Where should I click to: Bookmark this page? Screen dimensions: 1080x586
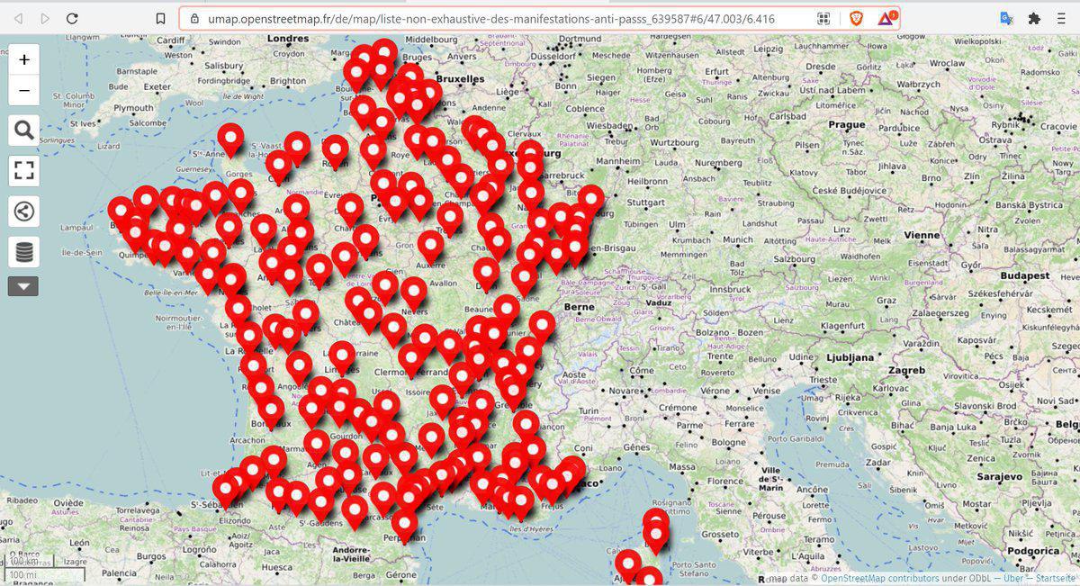click(160, 18)
